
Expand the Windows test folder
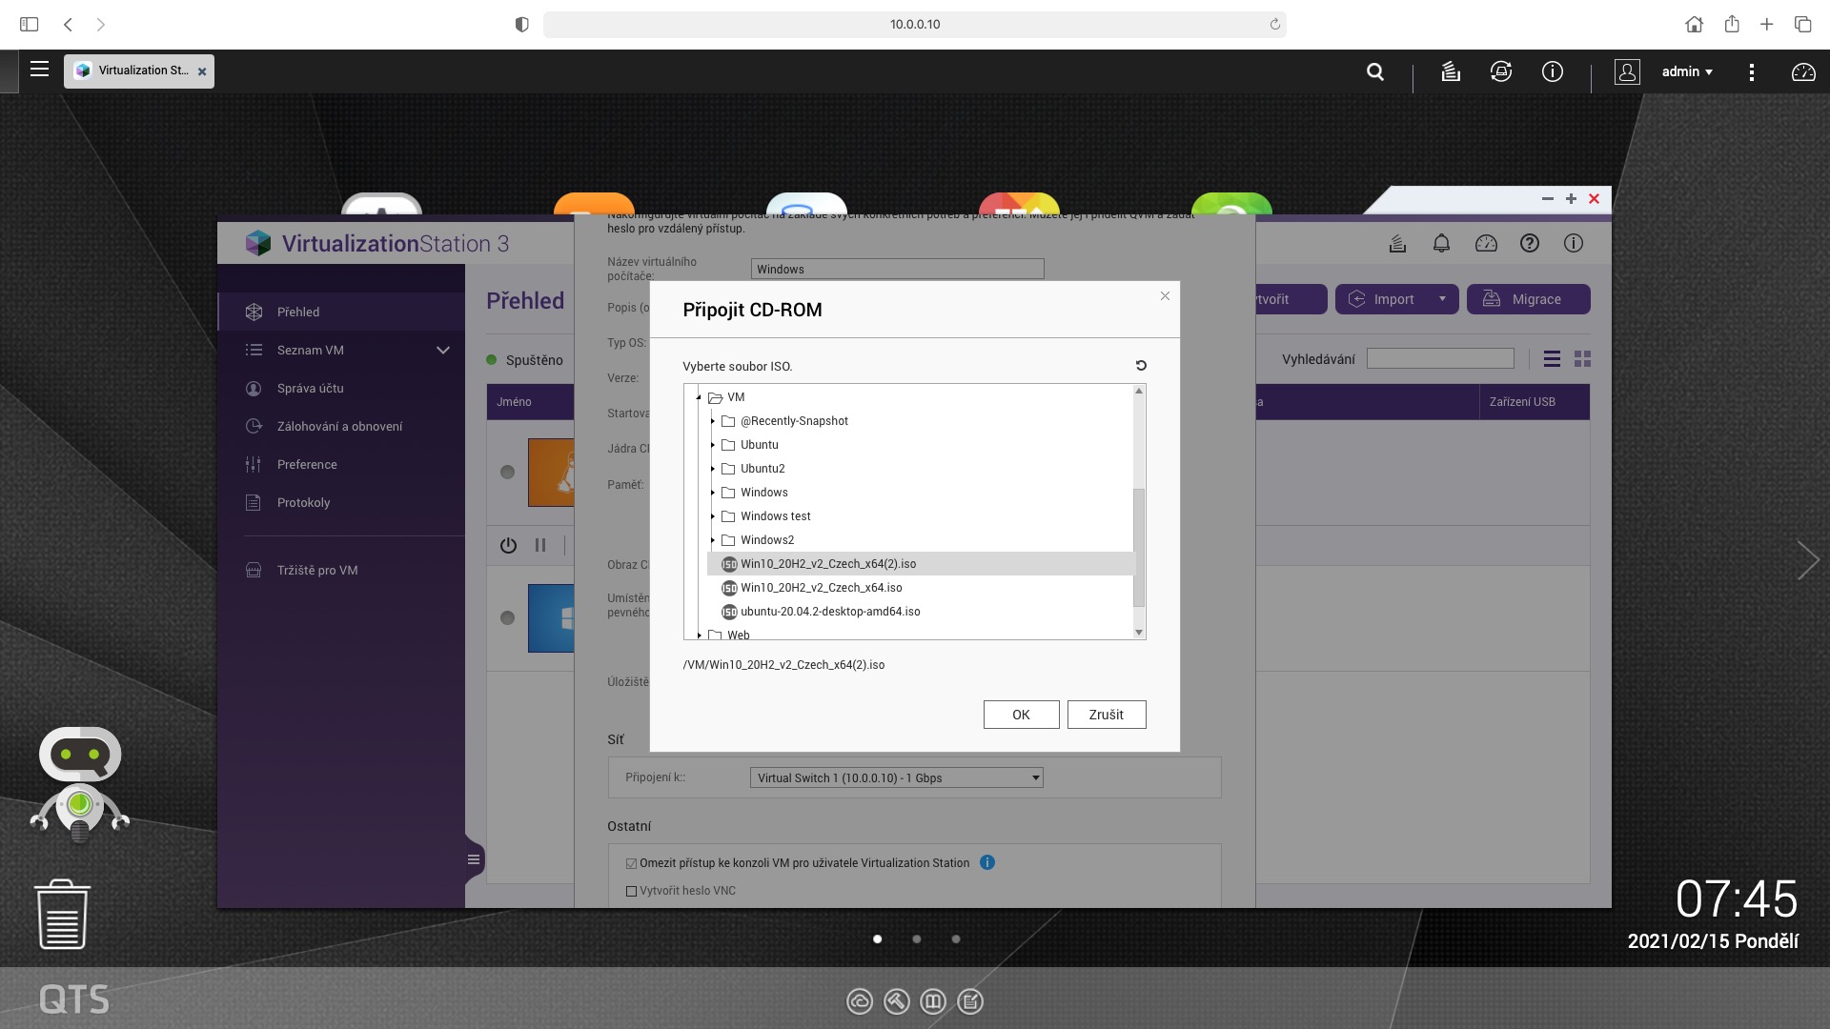712,516
